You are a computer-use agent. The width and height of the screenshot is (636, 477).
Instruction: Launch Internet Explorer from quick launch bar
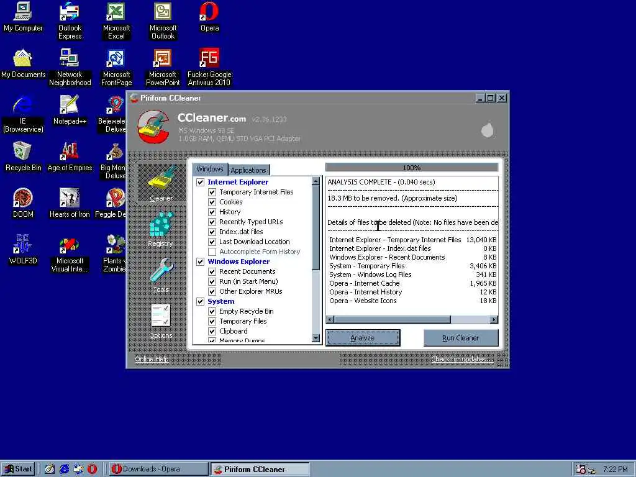click(64, 469)
